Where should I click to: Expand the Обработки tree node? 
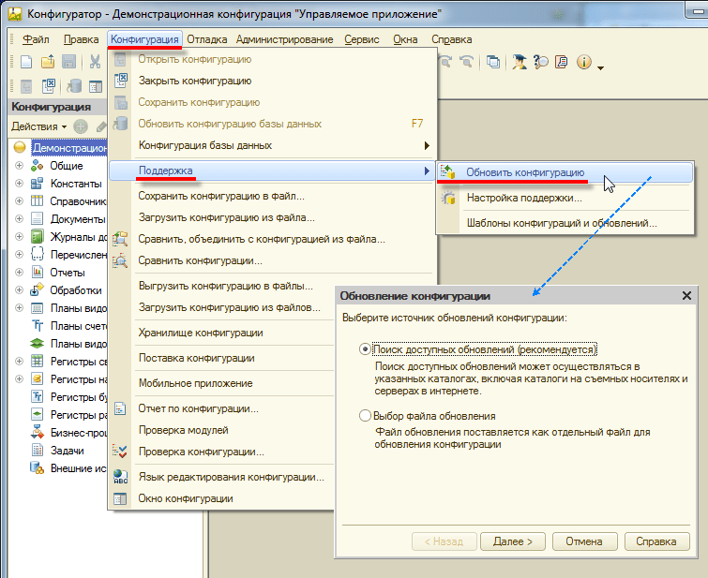pyautogui.click(x=19, y=290)
